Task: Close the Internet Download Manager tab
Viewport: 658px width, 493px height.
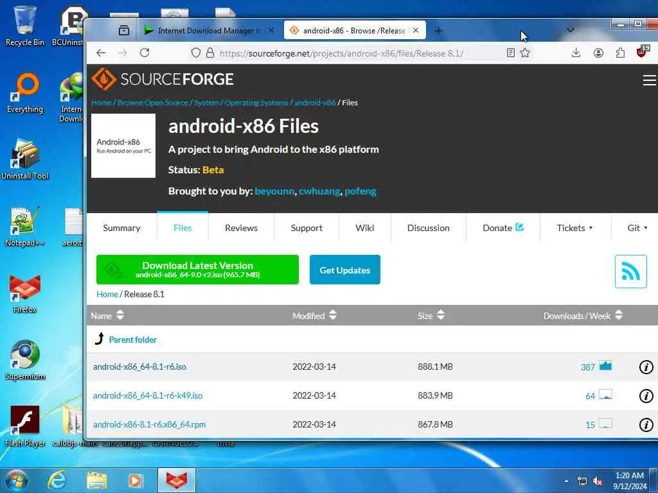Action: pyautogui.click(x=271, y=31)
